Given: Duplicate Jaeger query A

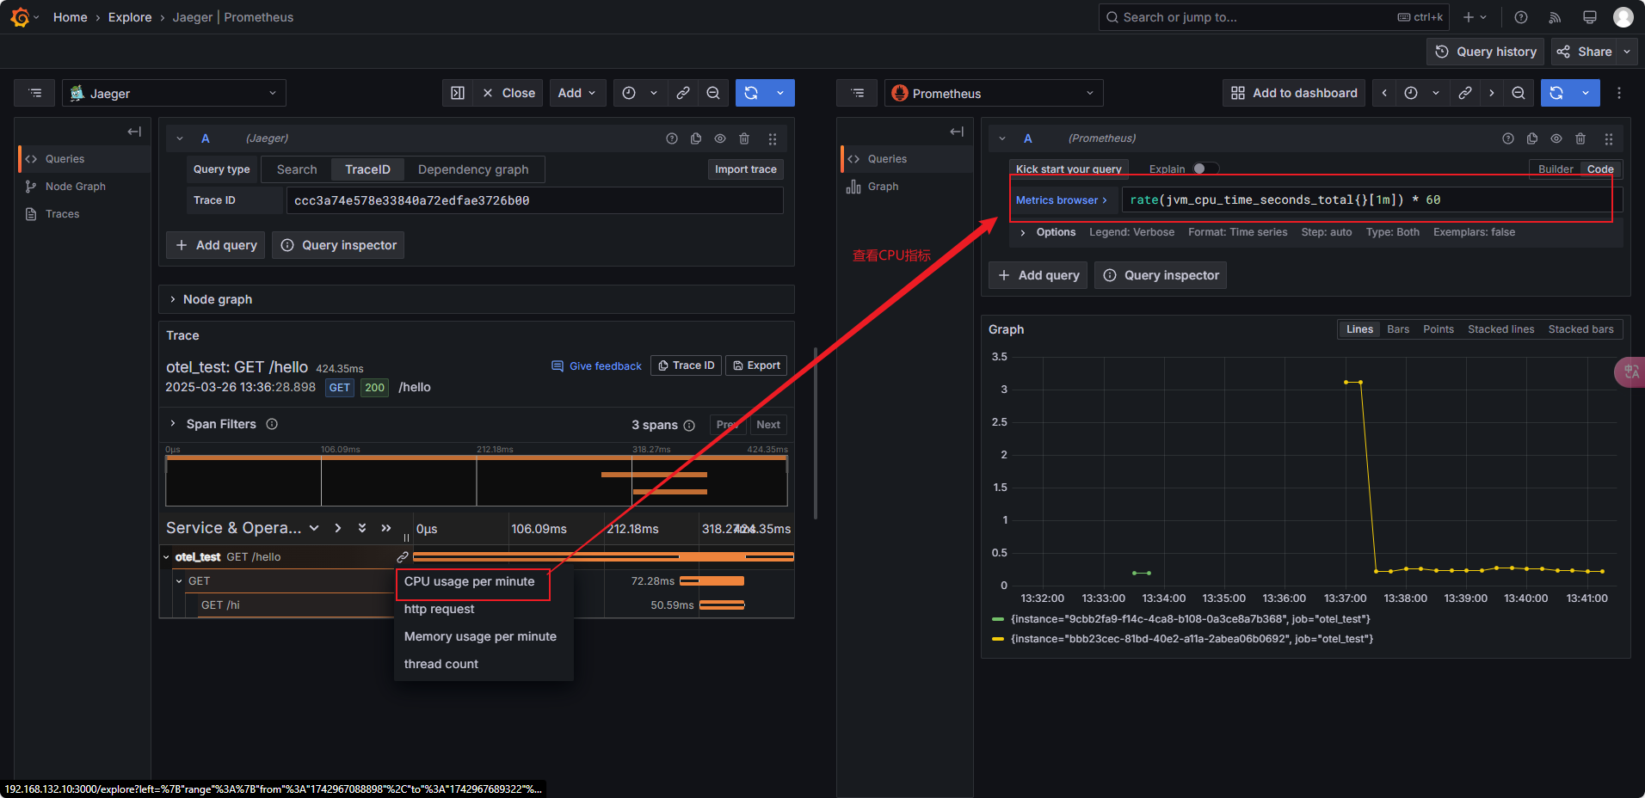Looking at the screenshot, I should click(x=696, y=138).
